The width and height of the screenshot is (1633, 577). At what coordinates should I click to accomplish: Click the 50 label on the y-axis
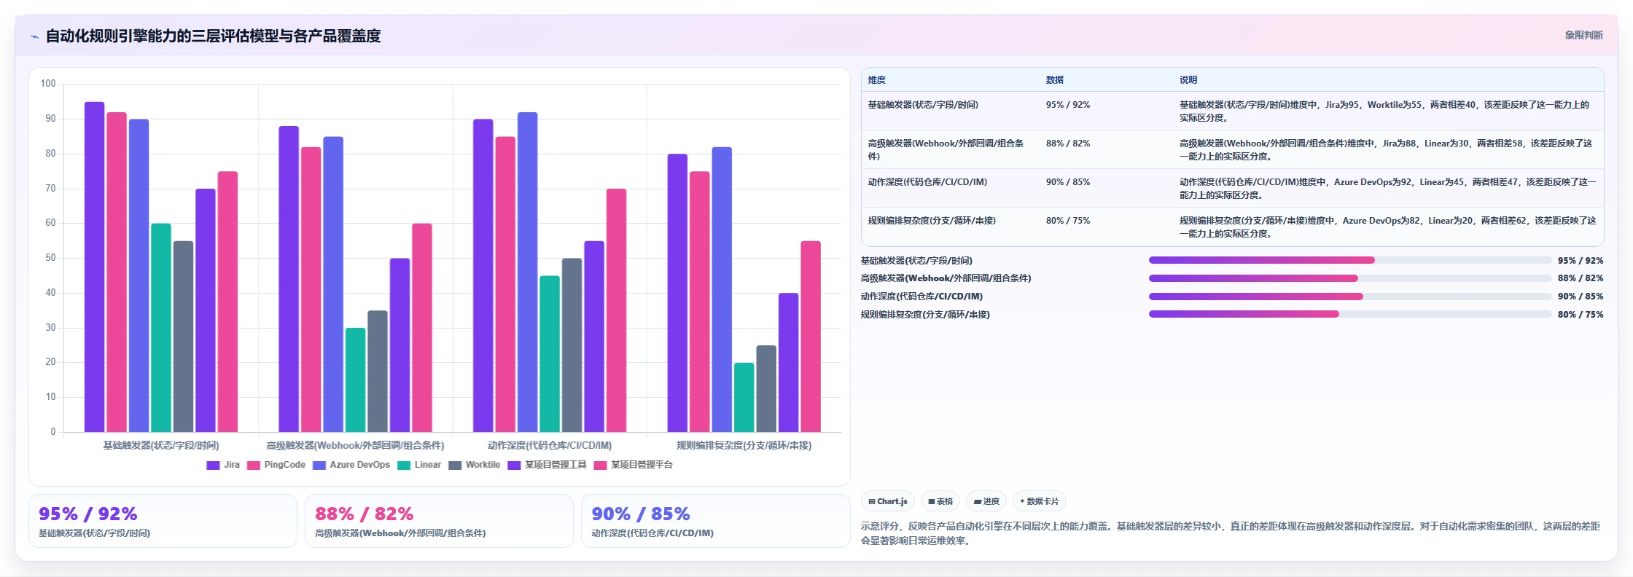click(x=50, y=258)
